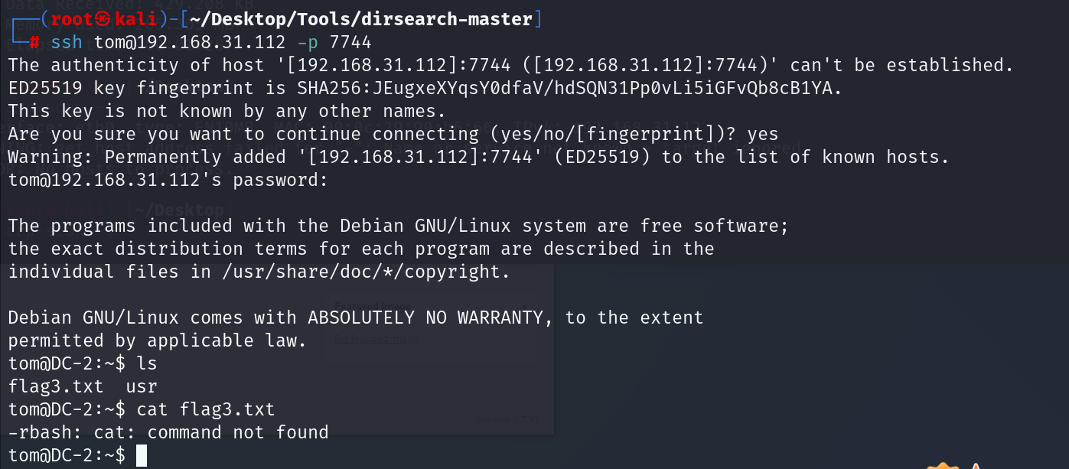Click the red root hash prompt symbol
The height and width of the screenshot is (469, 1069).
[x=34, y=42]
